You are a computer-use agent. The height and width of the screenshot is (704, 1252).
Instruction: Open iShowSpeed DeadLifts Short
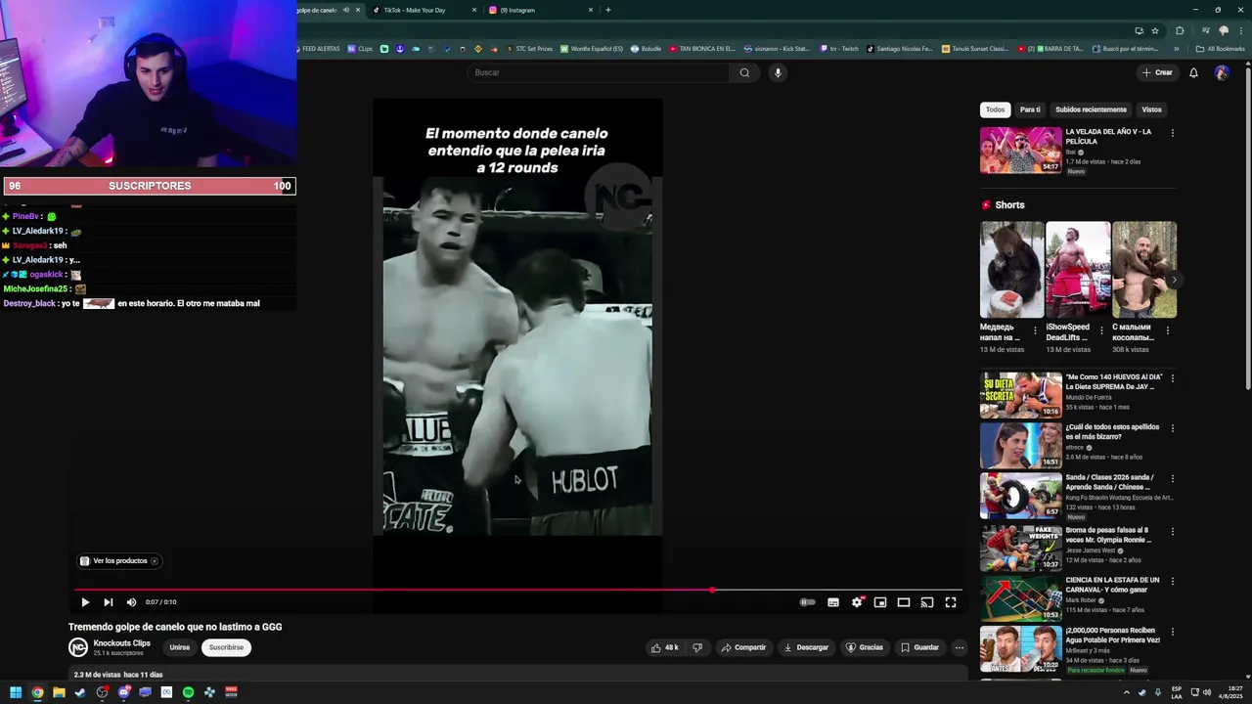point(1078,270)
